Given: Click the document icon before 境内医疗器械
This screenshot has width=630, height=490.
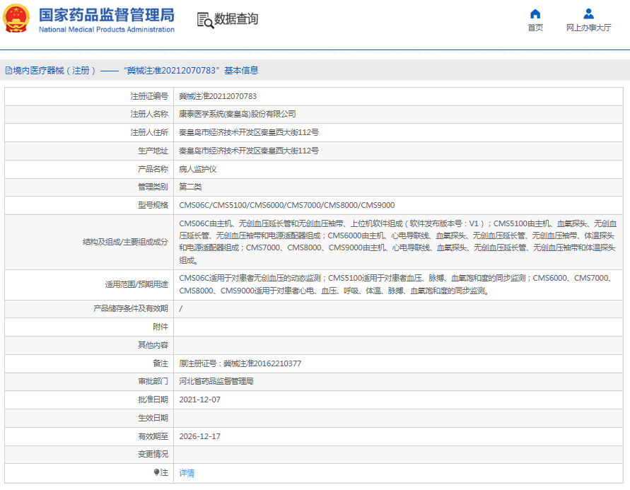Looking at the screenshot, I should (8, 71).
